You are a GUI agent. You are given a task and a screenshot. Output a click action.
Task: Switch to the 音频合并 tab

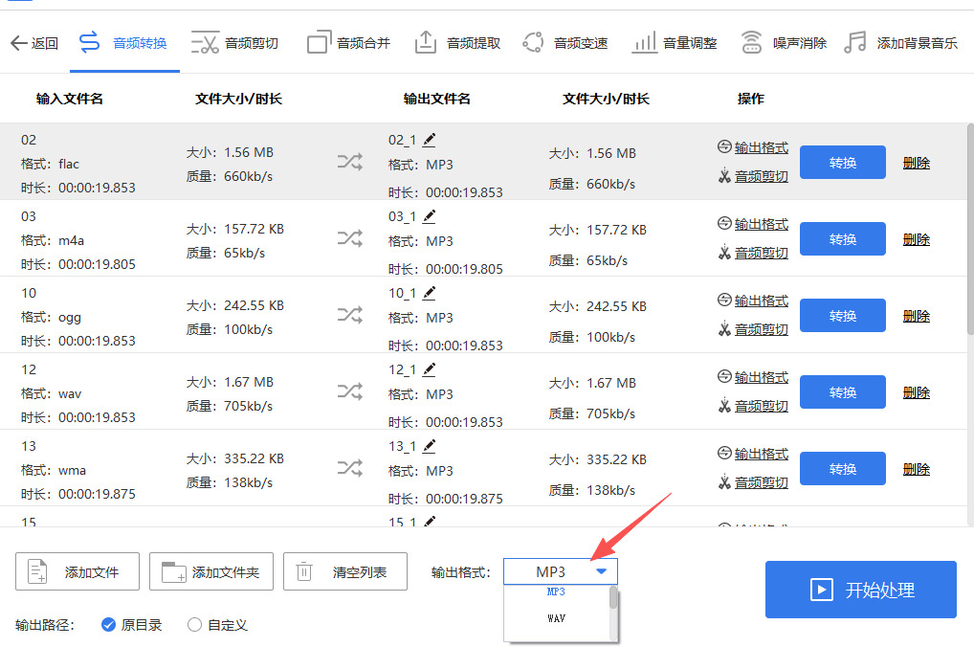pyautogui.click(x=348, y=43)
